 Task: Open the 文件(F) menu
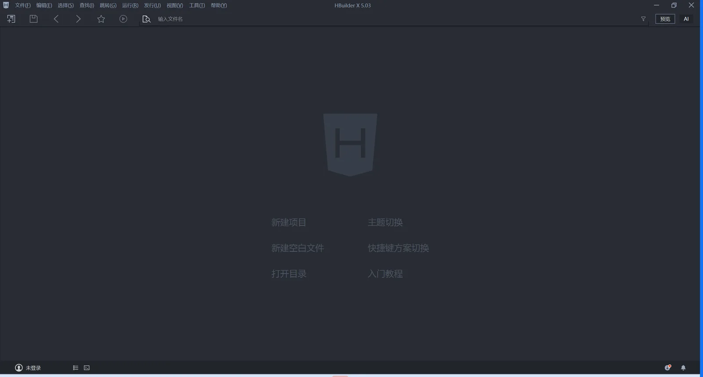tap(23, 5)
